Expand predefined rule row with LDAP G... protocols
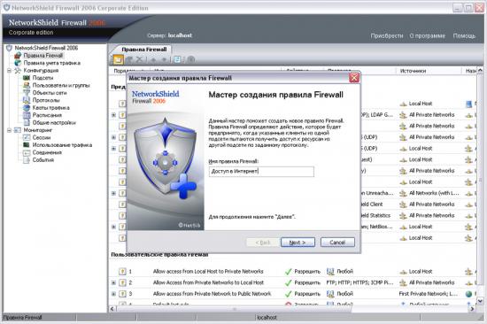This screenshot has width=487, height=324. [113, 115]
